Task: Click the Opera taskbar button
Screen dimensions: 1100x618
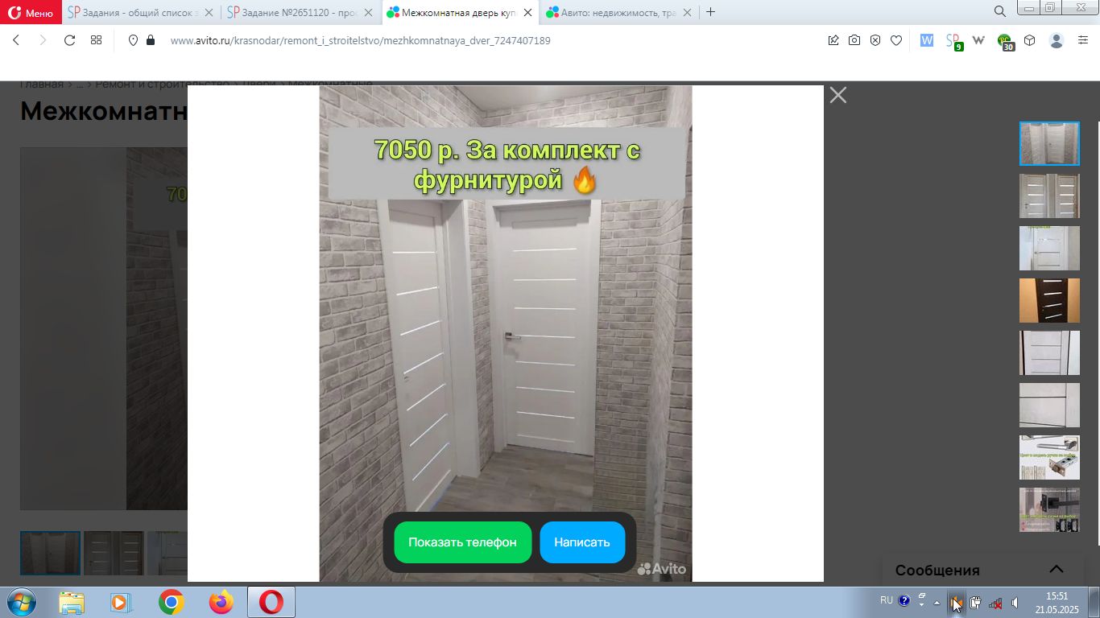Action: click(x=271, y=602)
